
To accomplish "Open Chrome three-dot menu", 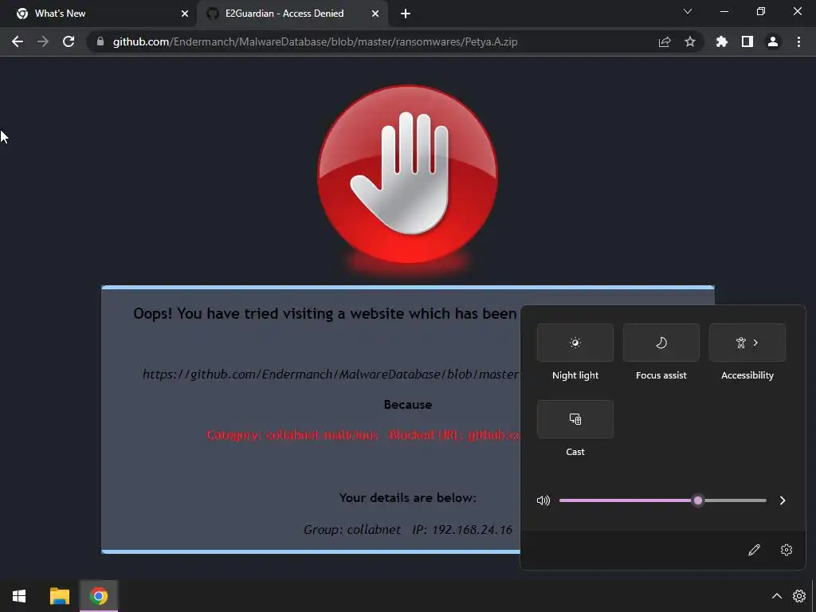I will tap(798, 41).
